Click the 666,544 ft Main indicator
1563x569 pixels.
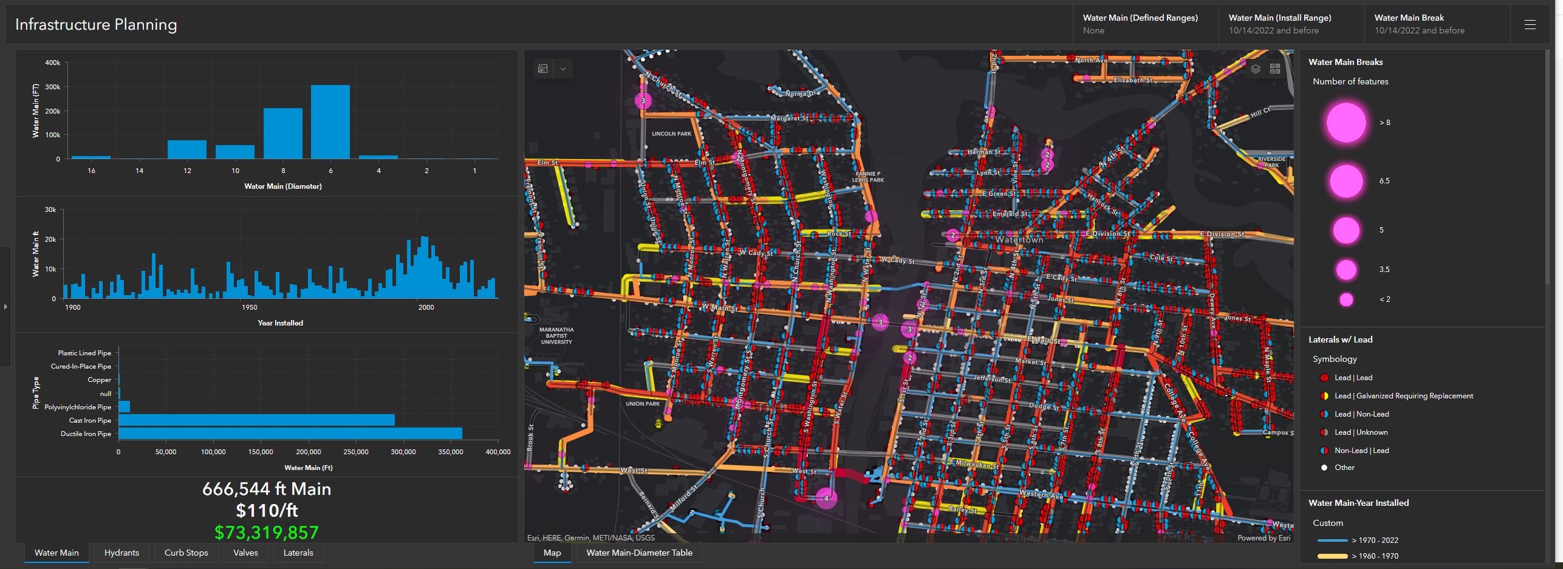pyautogui.click(x=267, y=489)
